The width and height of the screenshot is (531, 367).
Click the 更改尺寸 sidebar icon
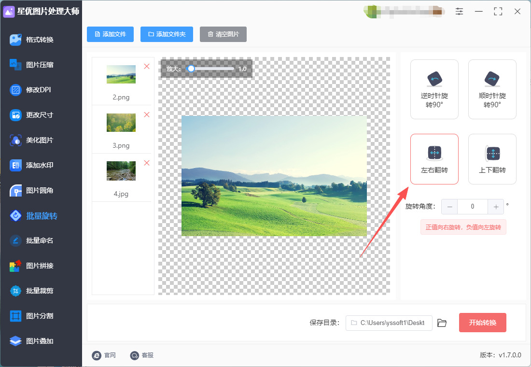point(15,115)
